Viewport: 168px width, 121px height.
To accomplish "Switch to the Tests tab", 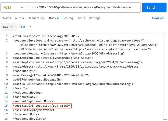I will pyautogui.click(x=81, y=18).
